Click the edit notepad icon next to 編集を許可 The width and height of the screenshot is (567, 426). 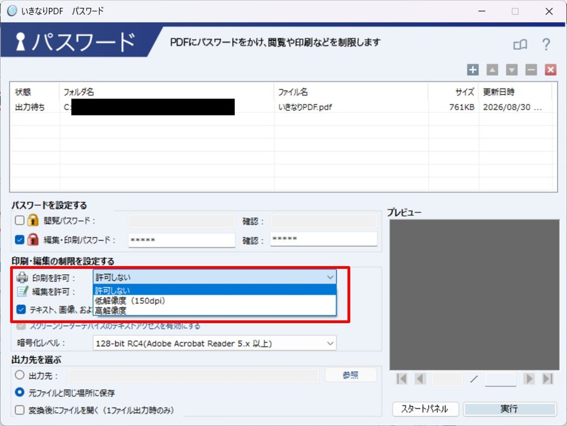(22, 291)
